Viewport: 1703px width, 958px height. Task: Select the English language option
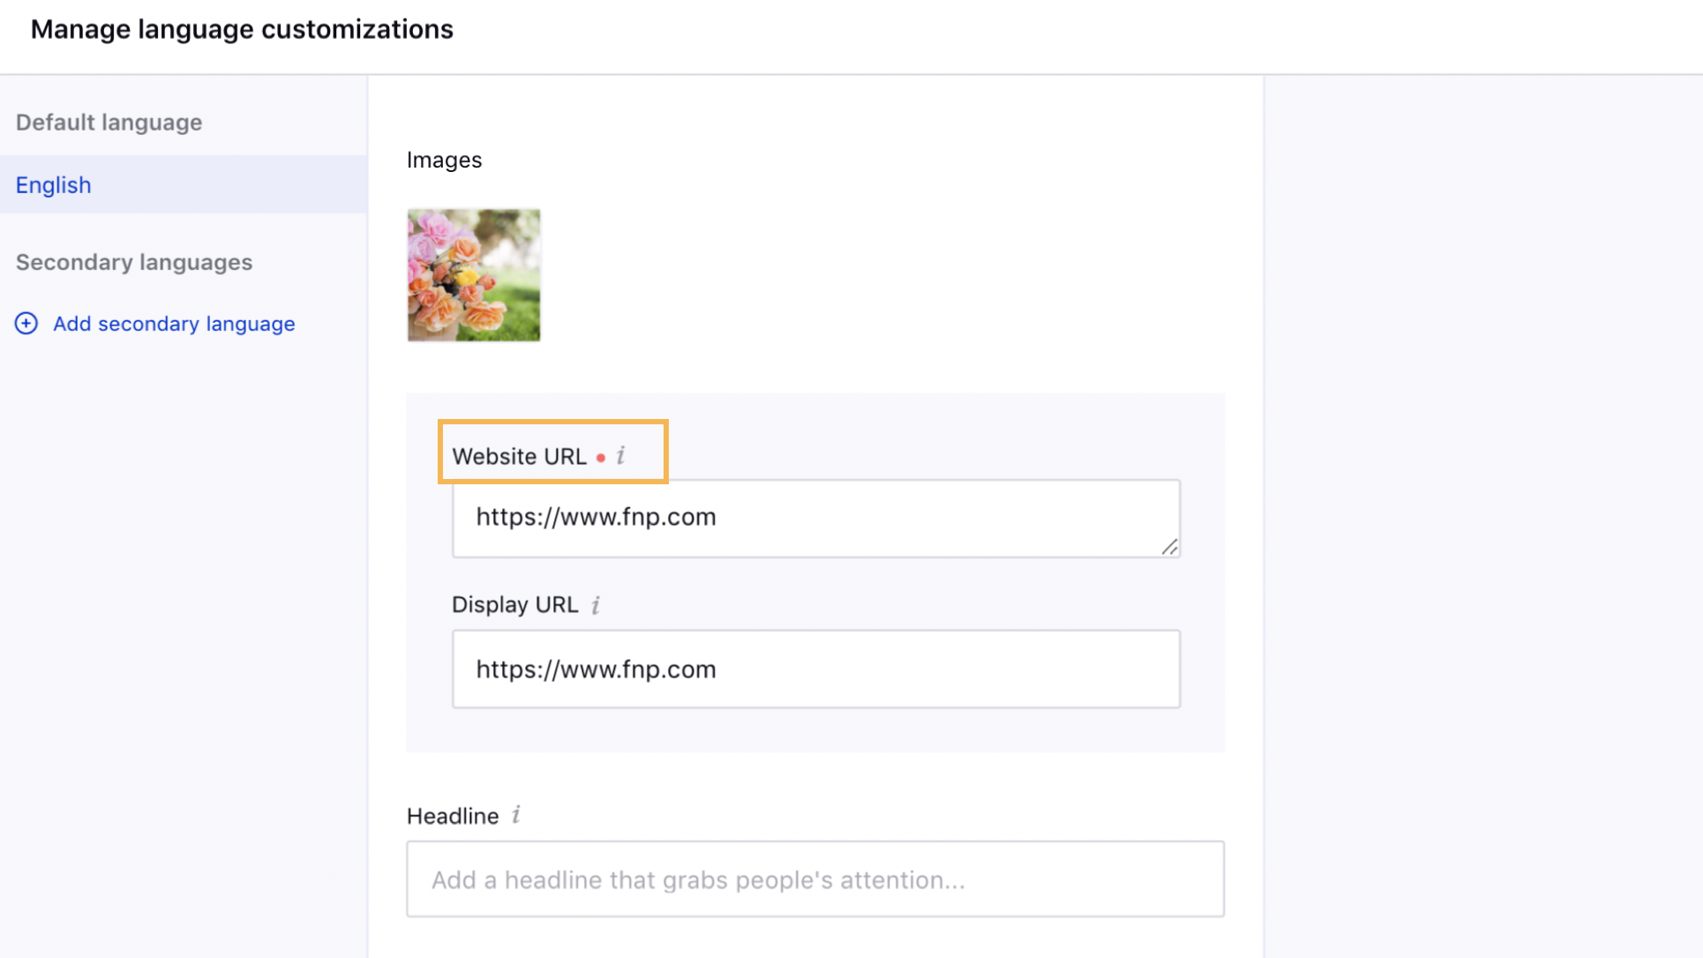[54, 185]
